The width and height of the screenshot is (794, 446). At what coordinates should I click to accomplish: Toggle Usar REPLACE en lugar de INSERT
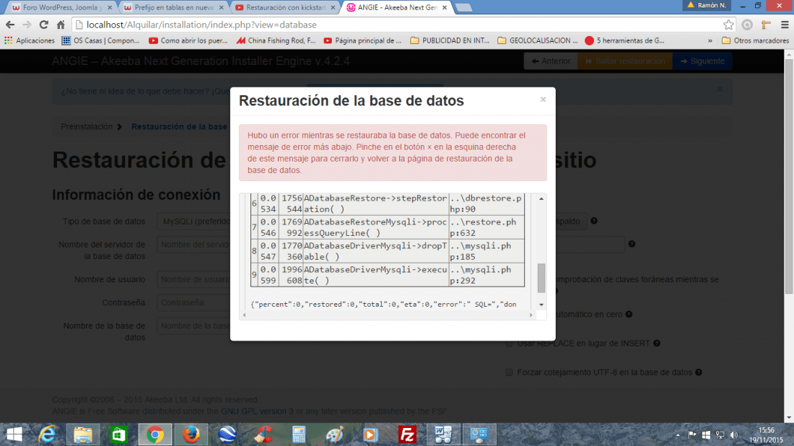click(x=509, y=344)
